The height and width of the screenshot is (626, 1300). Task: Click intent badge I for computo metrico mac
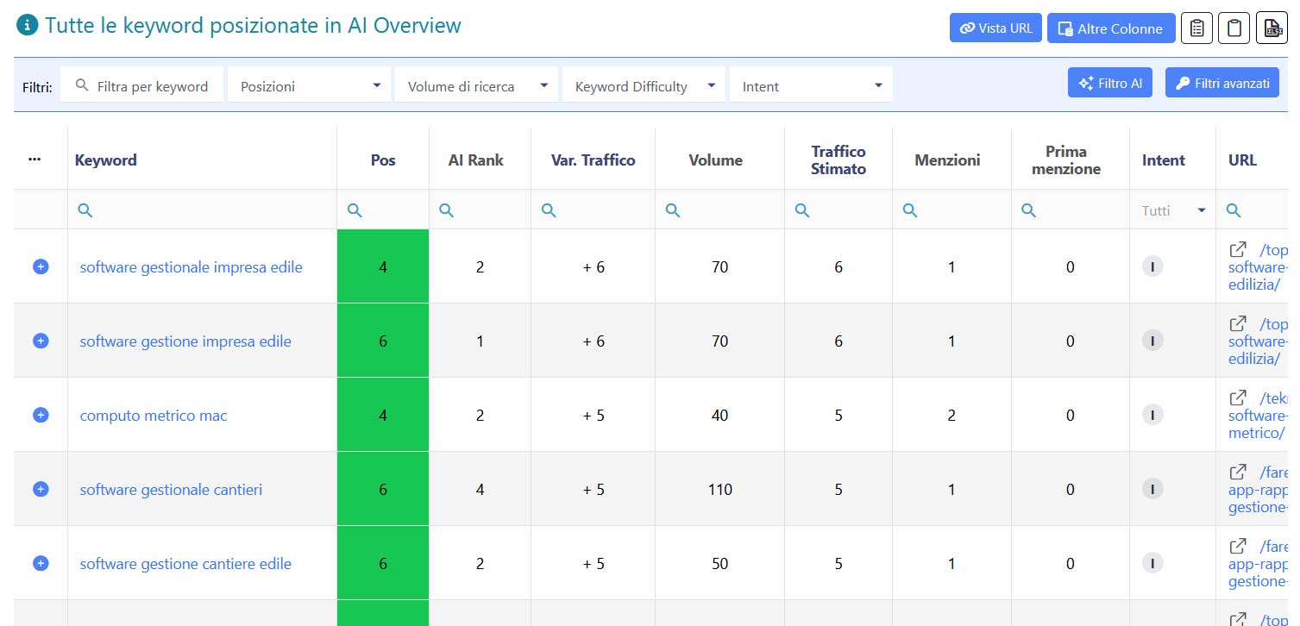click(1152, 415)
